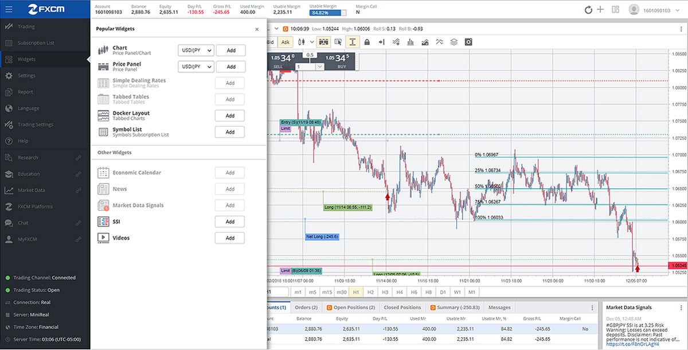688x350 pixels.
Task: Toggle the Ask price button
Action: pos(286,42)
